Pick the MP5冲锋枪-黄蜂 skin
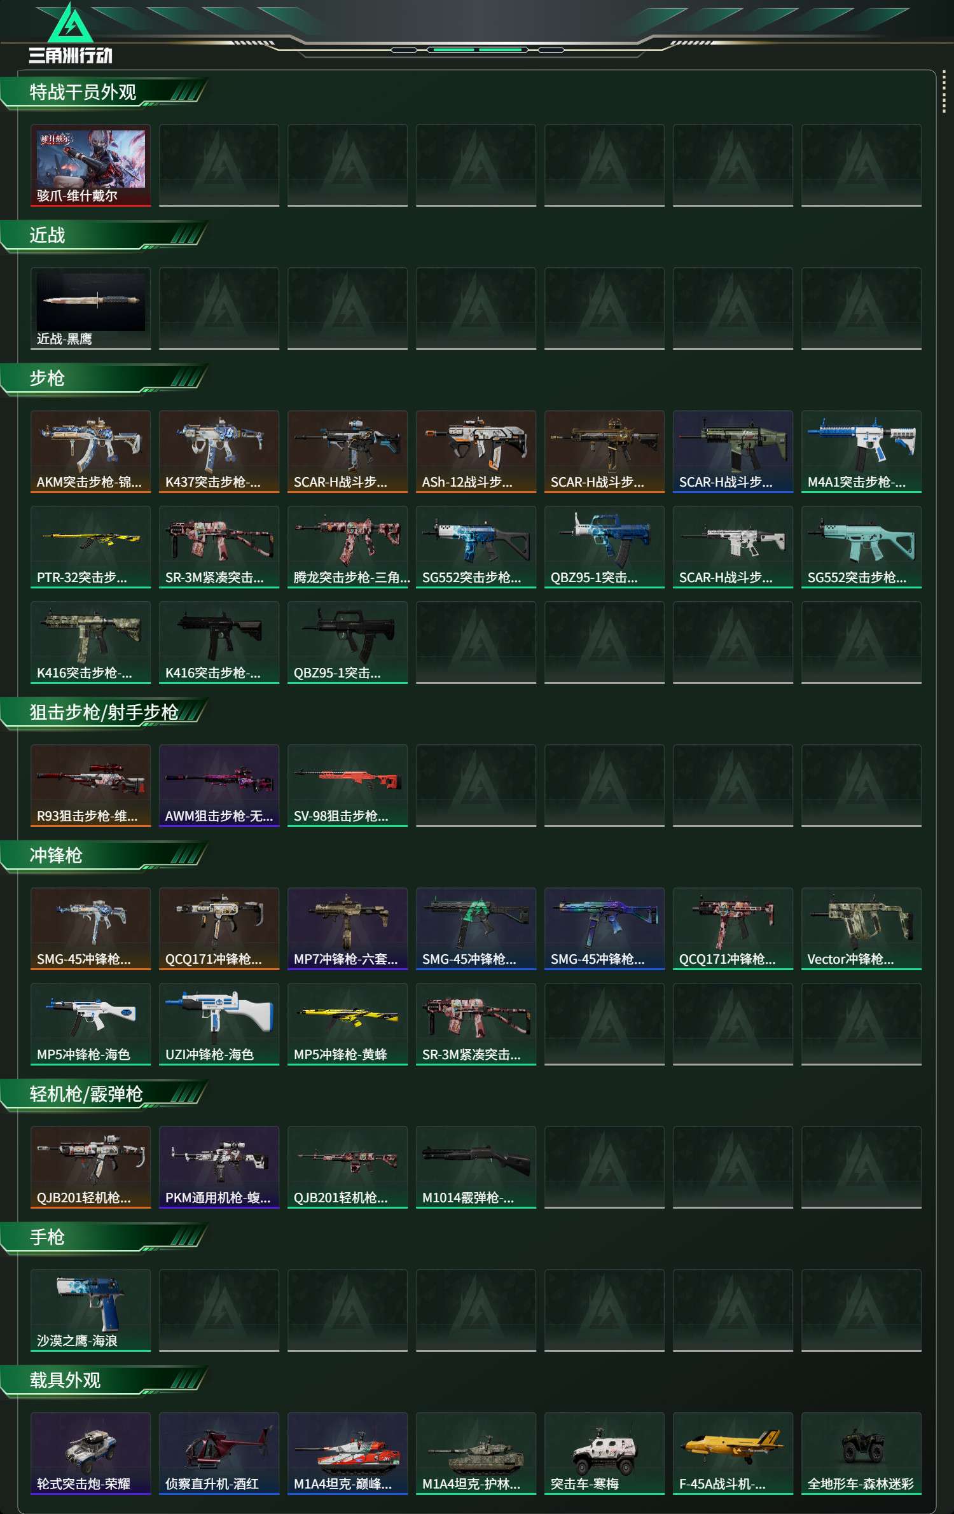The width and height of the screenshot is (954, 1514). click(x=347, y=1024)
